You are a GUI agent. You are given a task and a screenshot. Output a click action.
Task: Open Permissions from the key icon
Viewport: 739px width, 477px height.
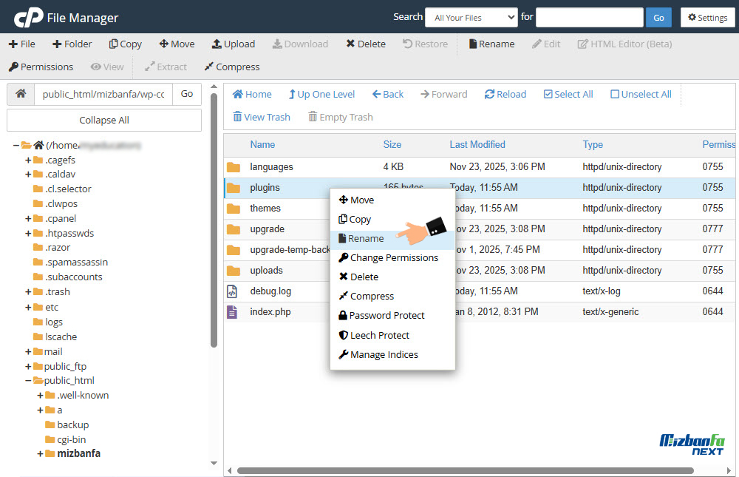click(14, 67)
